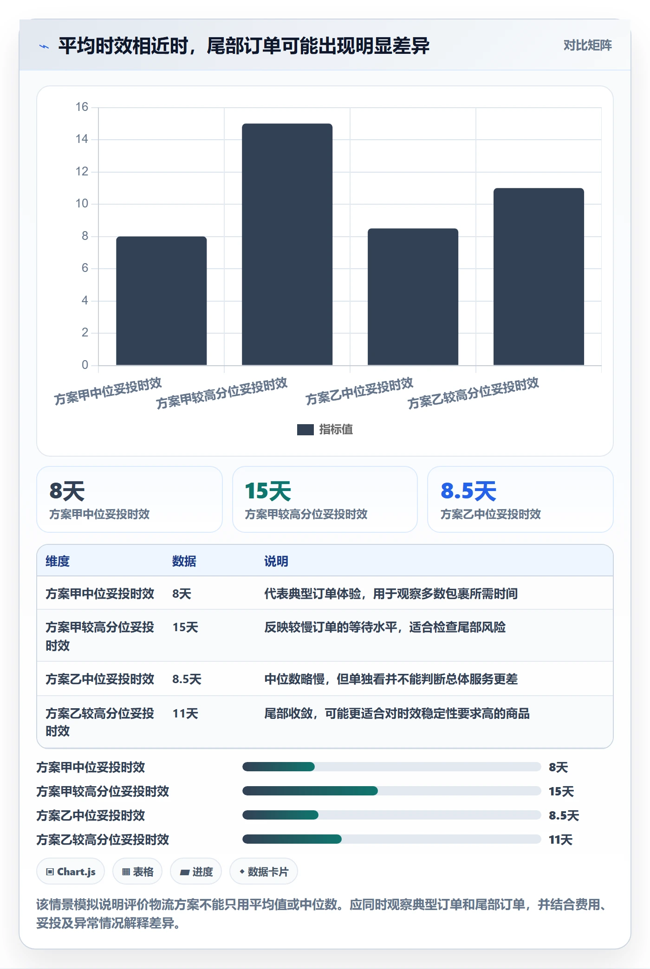Click the 方案乙较高分位妥投时效 11天 progress bar
Viewport: 650px width, 969px height.
(x=392, y=839)
